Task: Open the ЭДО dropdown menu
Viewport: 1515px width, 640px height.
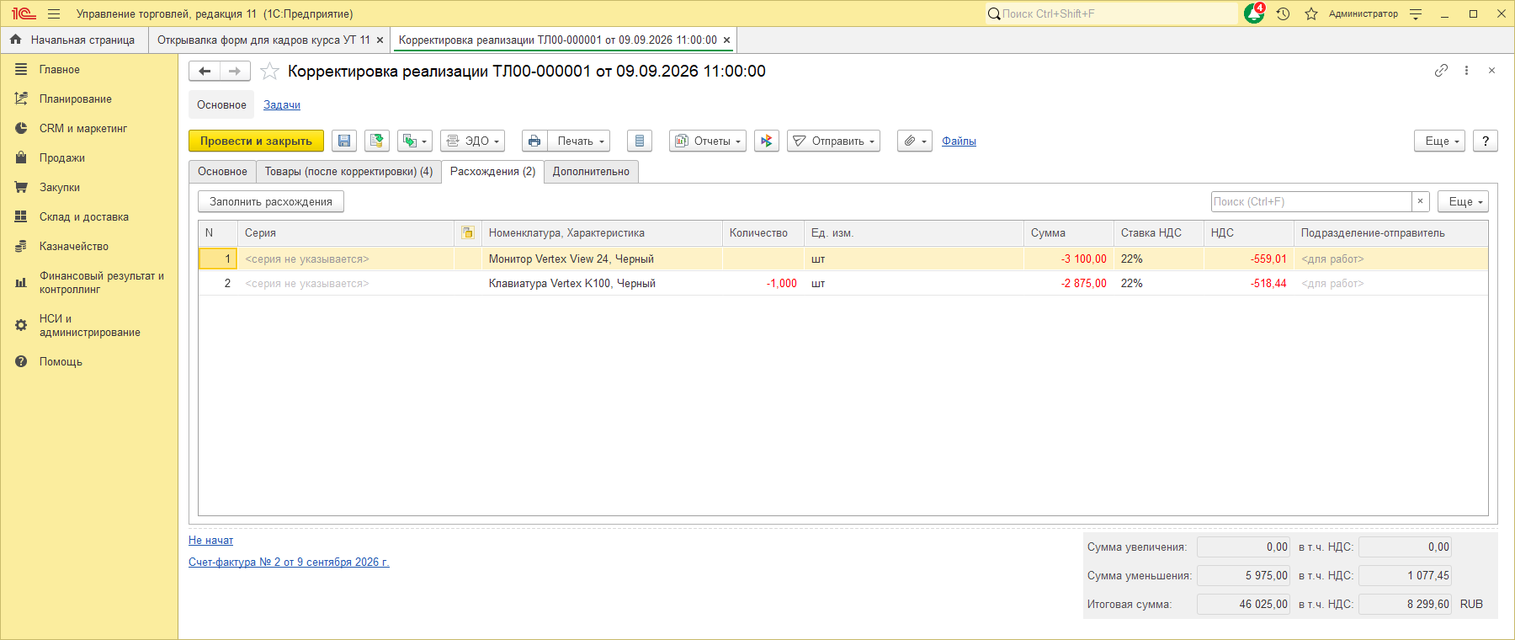Action: pyautogui.click(x=472, y=141)
